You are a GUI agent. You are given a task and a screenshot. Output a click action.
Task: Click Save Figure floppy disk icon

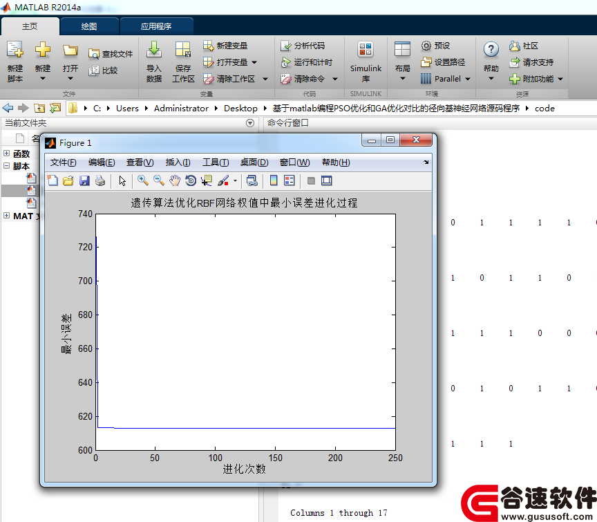(84, 180)
